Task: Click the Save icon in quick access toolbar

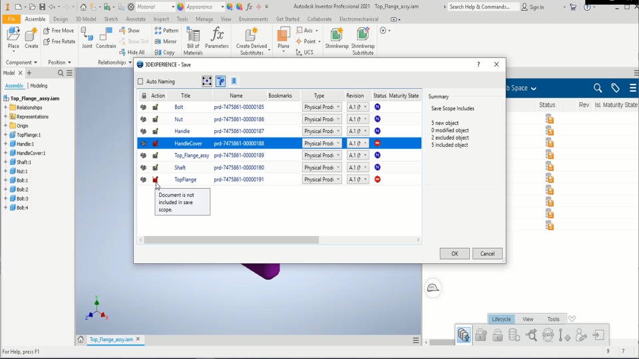Action: [42, 7]
